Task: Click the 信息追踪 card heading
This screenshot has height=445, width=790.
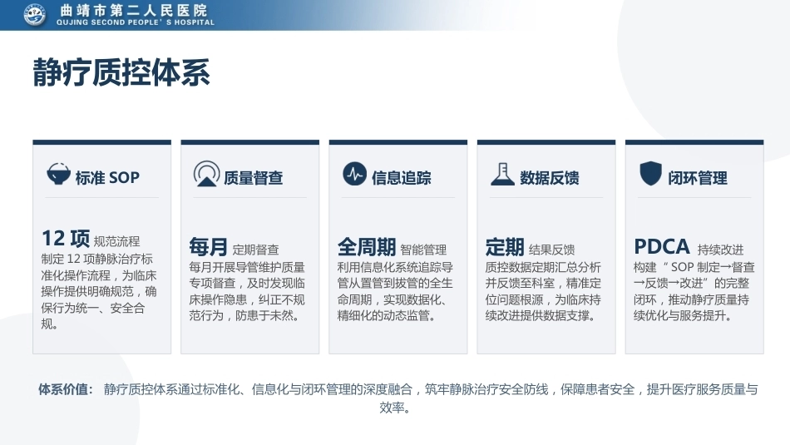Action: [x=401, y=177]
